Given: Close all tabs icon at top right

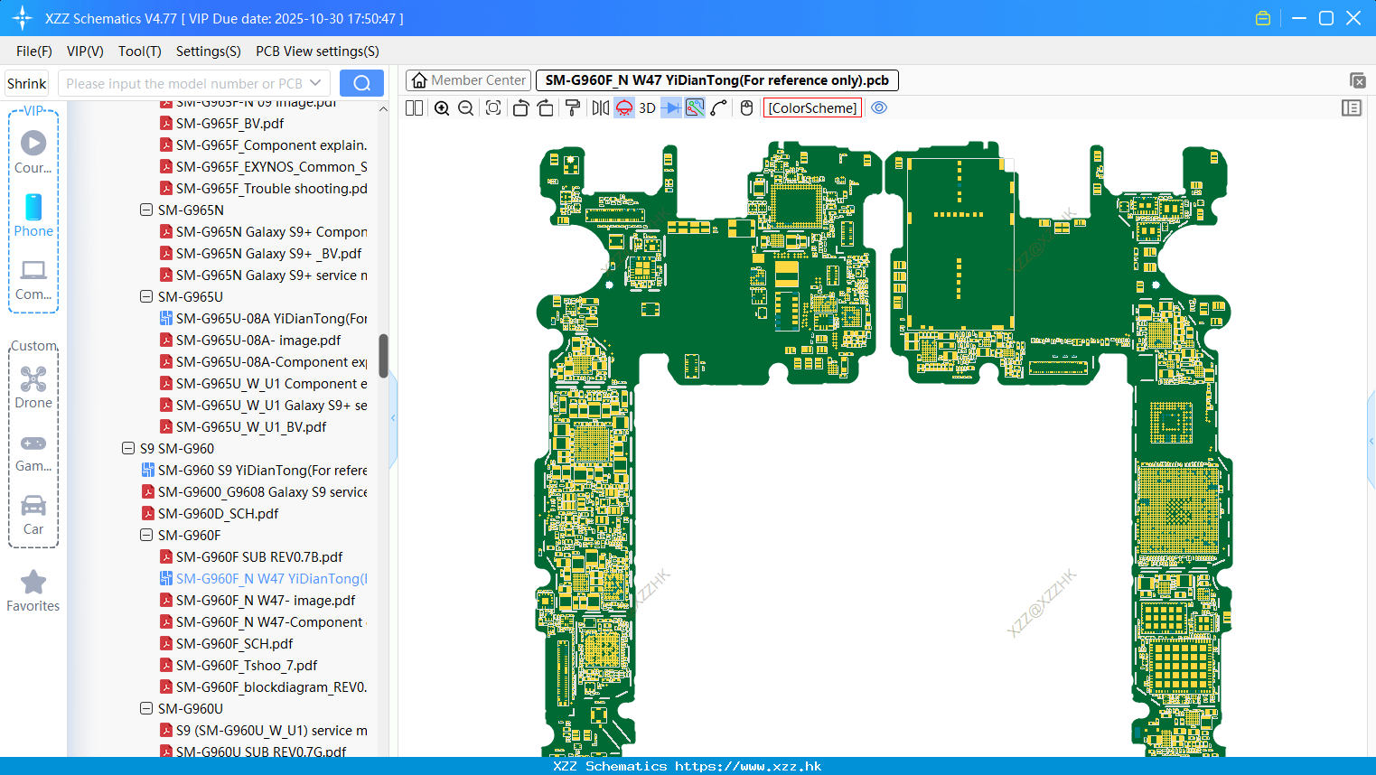Looking at the screenshot, I should pos(1357,80).
